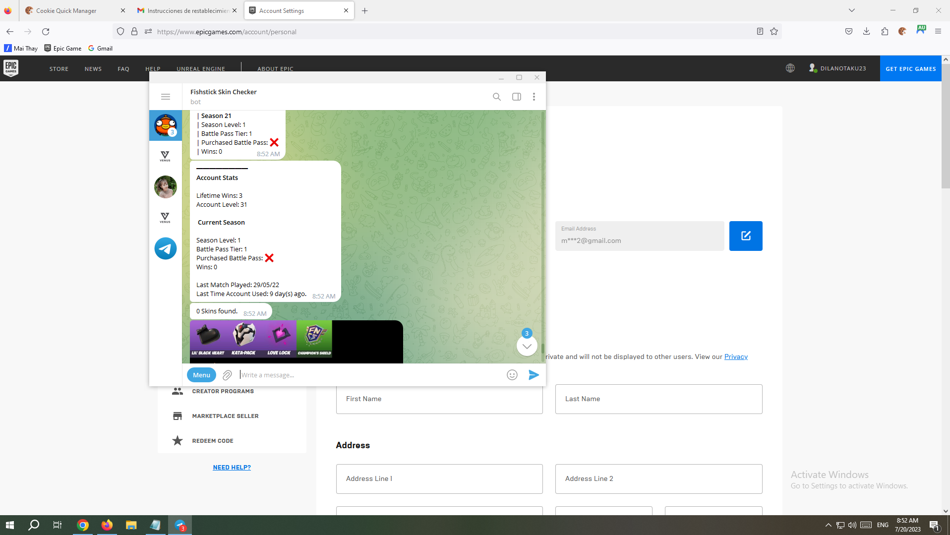Open Chrome from the taskbar
The height and width of the screenshot is (535, 950).
coord(83,525)
